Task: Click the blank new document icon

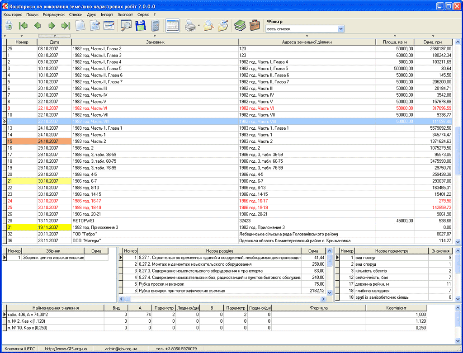Action: coord(80,26)
